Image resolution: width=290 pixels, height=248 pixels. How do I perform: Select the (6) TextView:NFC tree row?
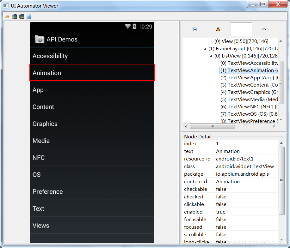click(249, 107)
